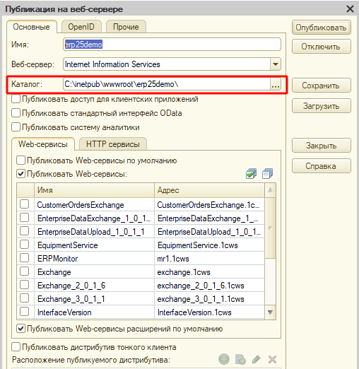Click the pencil edit distribution icon

click(x=257, y=360)
